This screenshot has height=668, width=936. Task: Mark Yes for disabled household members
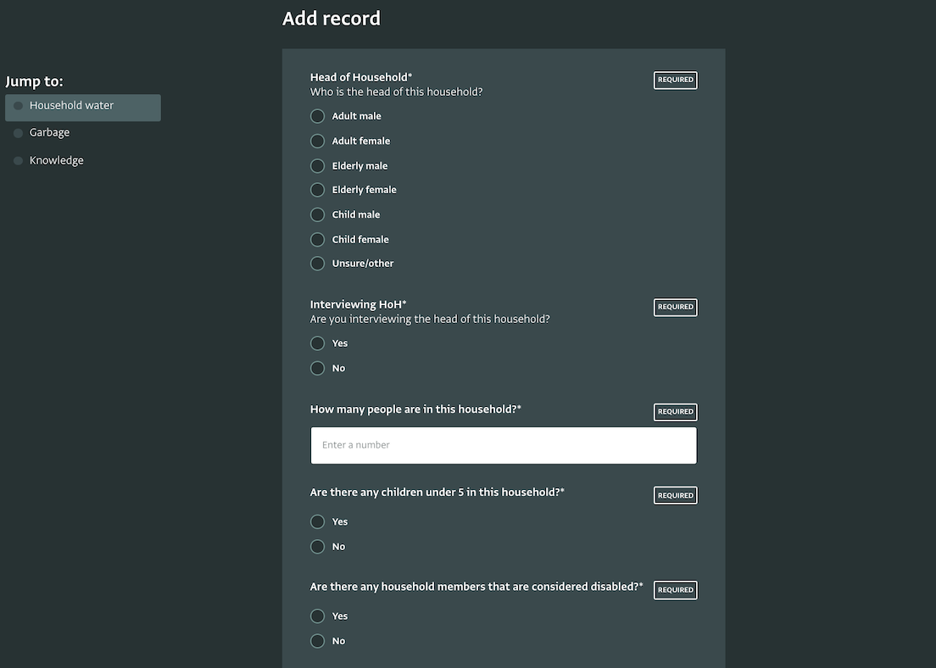[318, 616]
